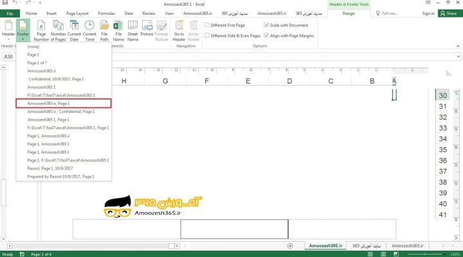The width and height of the screenshot is (463, 257).
Task: Choose 'Page 1 of ?' footer preset
Action: [64, 63]
